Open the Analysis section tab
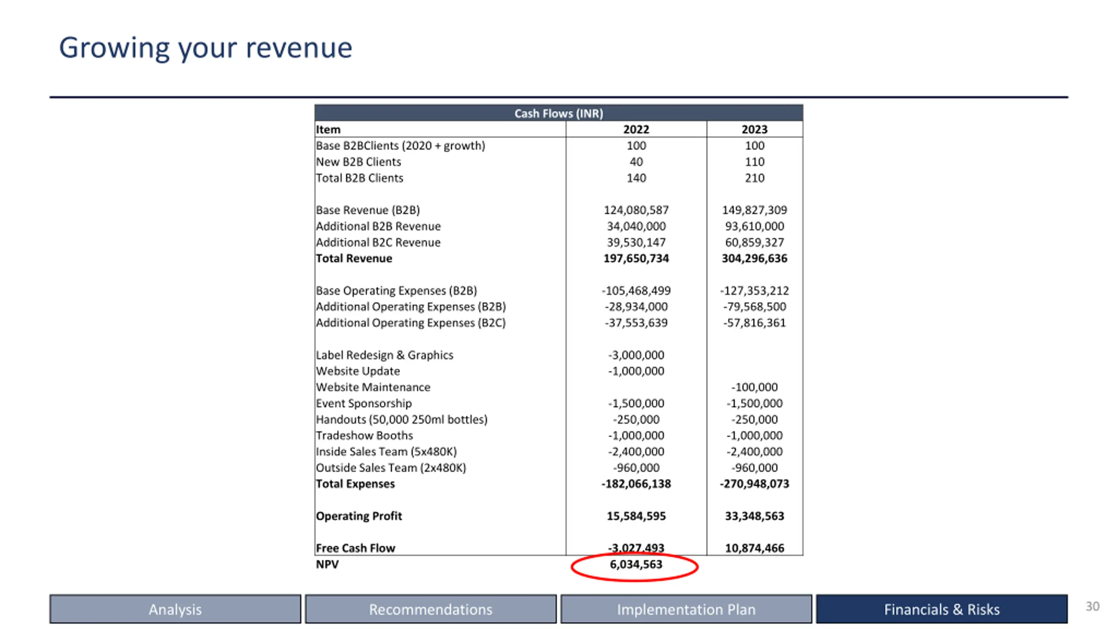Viewport: 1118px width, 629px height. click(x=175, y=609)
